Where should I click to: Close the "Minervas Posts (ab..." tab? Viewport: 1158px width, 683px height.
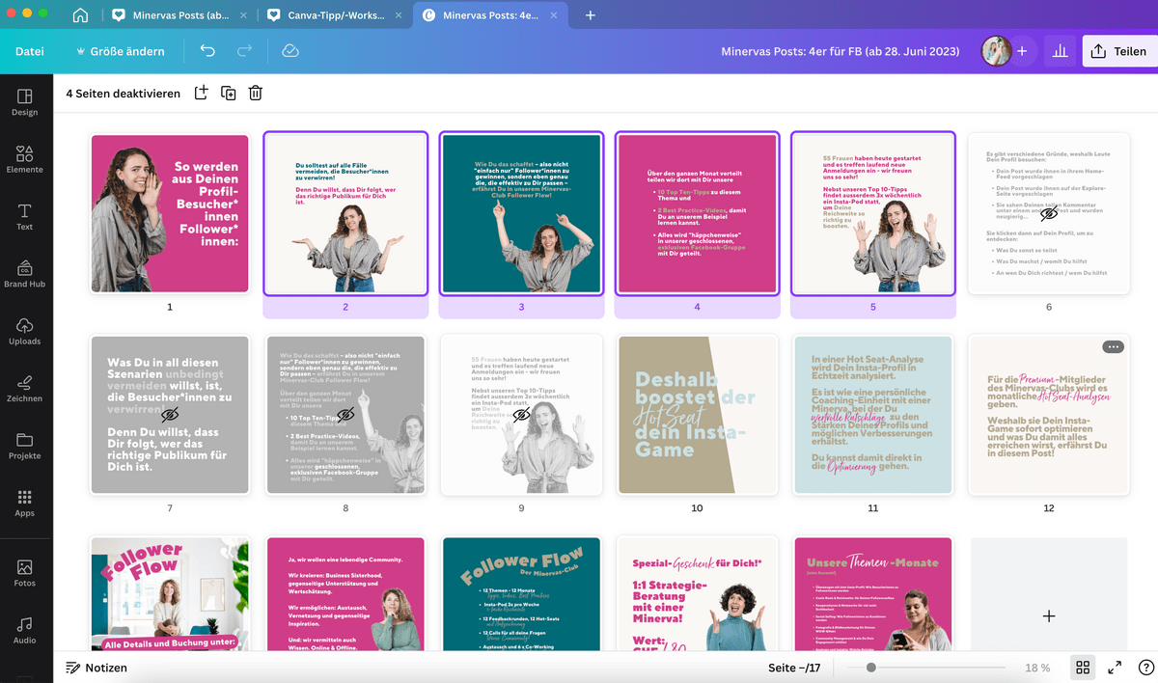(243, 15)
